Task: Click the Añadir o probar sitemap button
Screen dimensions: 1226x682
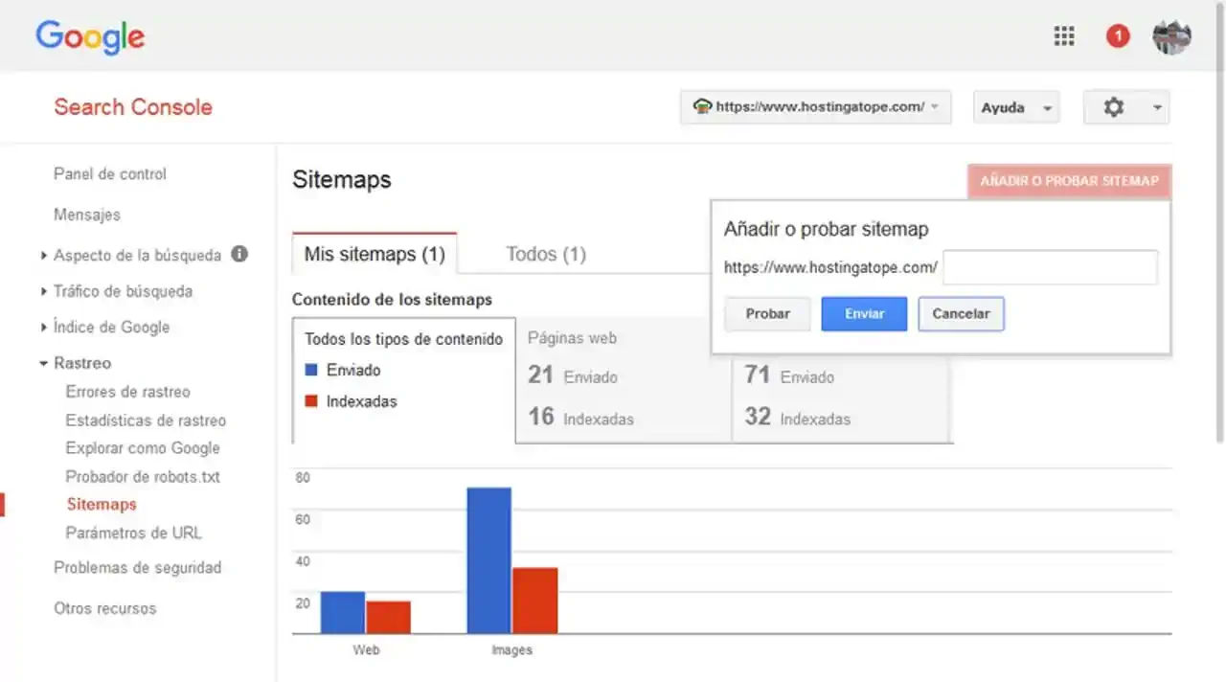Action: coord(1069,181)
